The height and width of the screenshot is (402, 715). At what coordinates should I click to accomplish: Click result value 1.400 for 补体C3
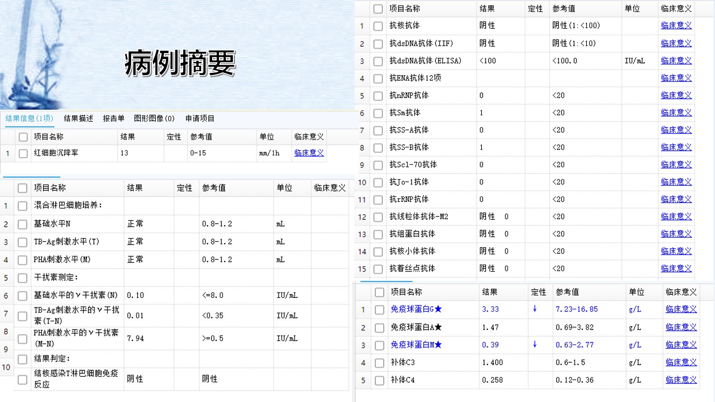(x=493, y=363)
